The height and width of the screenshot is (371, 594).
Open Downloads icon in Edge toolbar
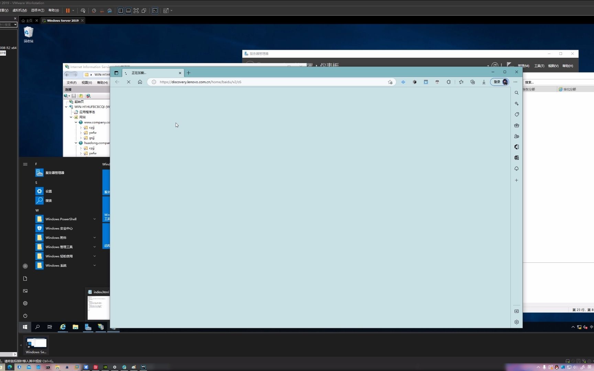[484, 82]
